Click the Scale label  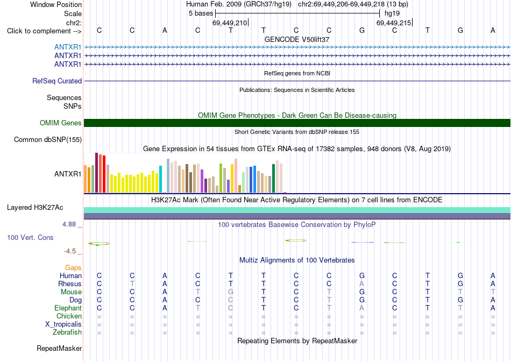click(73, 13)
